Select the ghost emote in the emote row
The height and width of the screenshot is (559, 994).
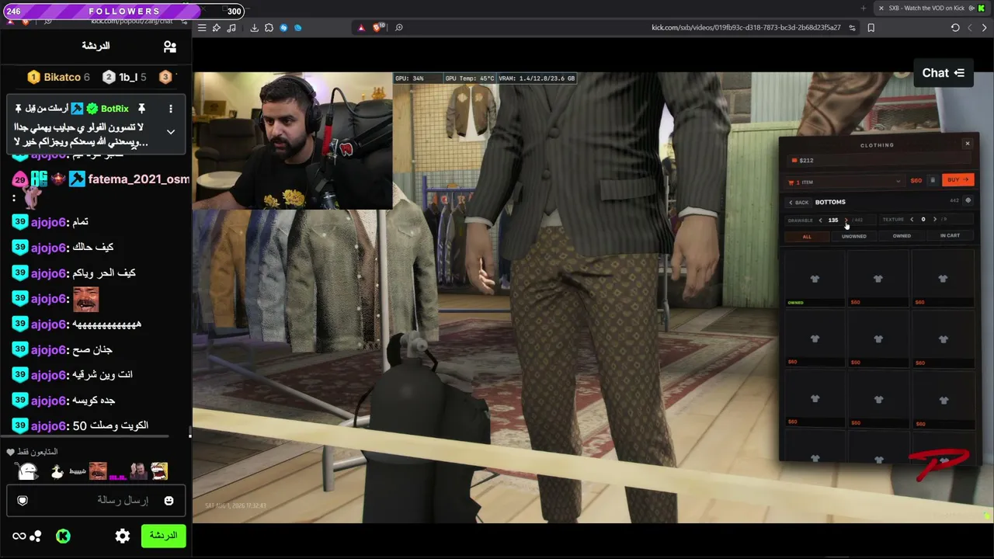pyautogui.click(x=27, y=471)
